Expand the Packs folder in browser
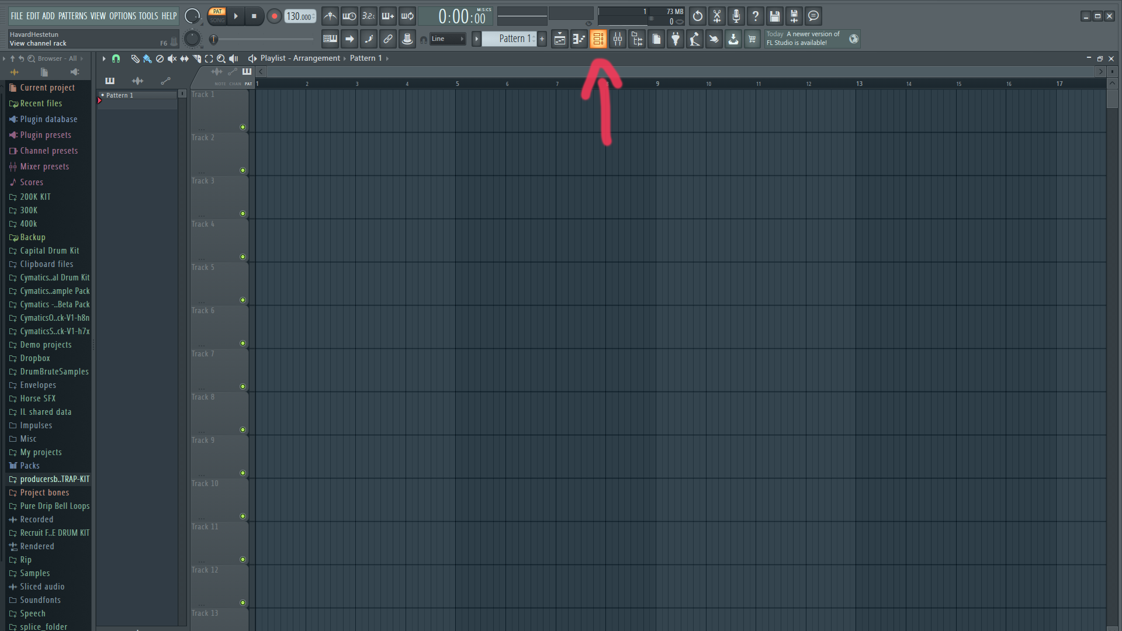The image size is (1122, 631). tap(29, 465)
